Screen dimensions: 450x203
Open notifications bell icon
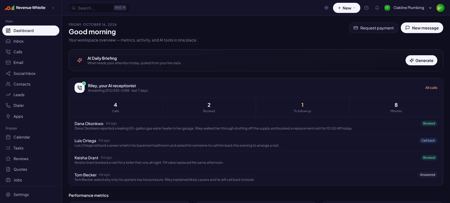coord(377,8)
